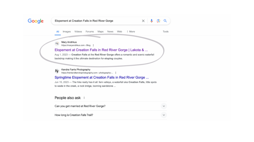Open the Tools options
This screenshot has height=142, width=254.
click(165, 32)
